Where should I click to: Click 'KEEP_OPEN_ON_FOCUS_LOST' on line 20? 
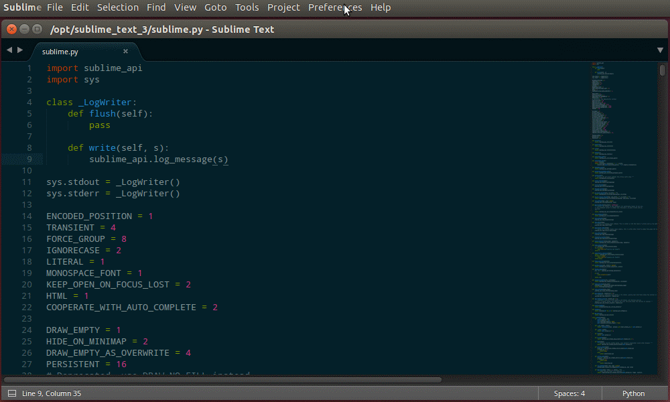point(108,285)
